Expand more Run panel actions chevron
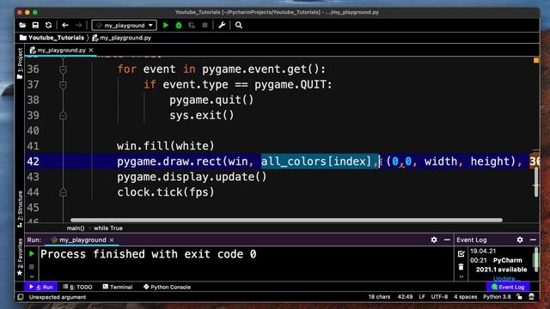This screenshot has height=309, width=550. (x=32, y=276)
